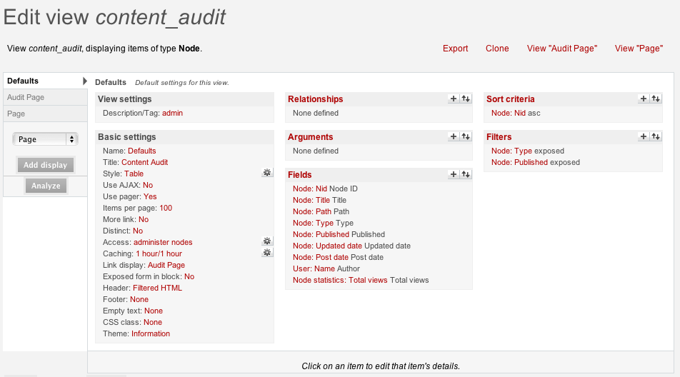Open Style Table settings gear icon
680x377 pixels.
267,173
